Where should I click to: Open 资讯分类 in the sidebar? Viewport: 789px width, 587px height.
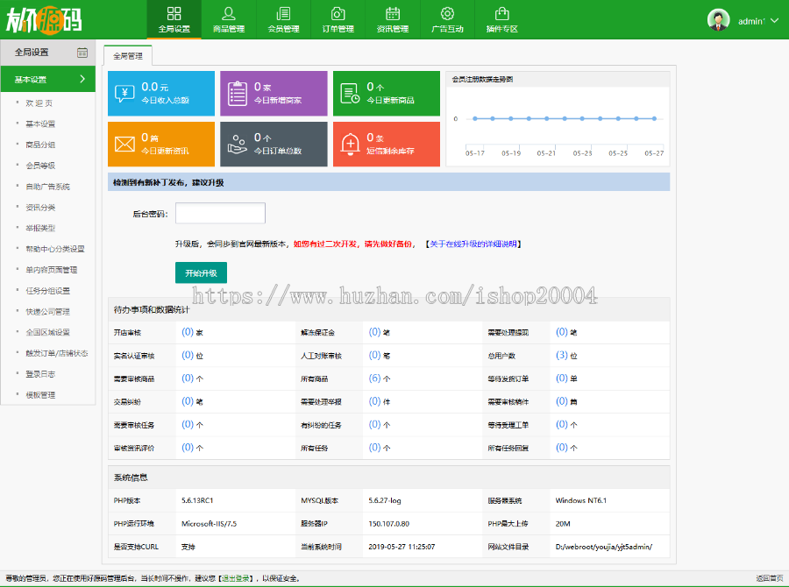40,208
